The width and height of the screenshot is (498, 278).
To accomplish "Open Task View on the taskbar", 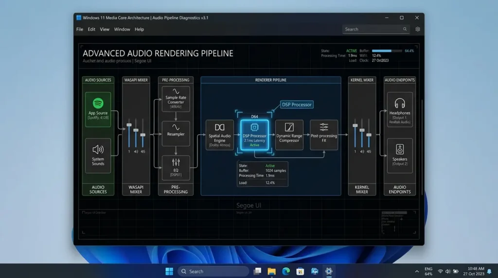I will click(x=257, y=271).
